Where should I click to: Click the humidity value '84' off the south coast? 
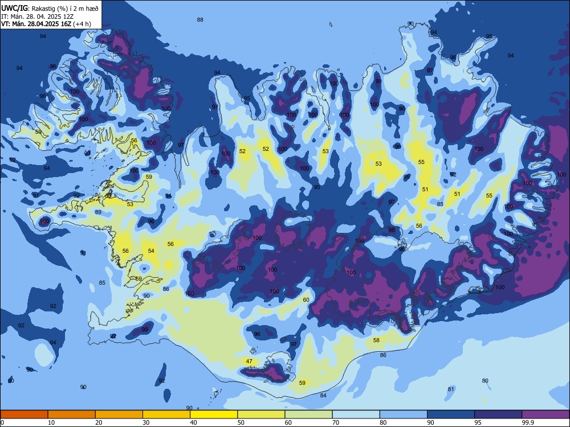click(323, 396)
